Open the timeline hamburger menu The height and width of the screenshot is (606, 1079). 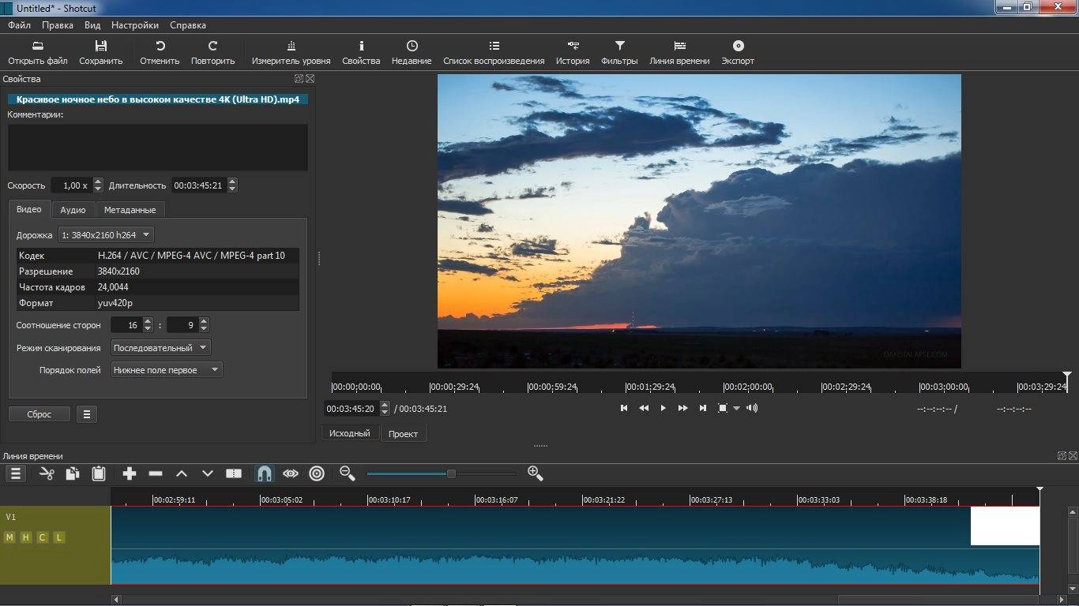(16, 473)
